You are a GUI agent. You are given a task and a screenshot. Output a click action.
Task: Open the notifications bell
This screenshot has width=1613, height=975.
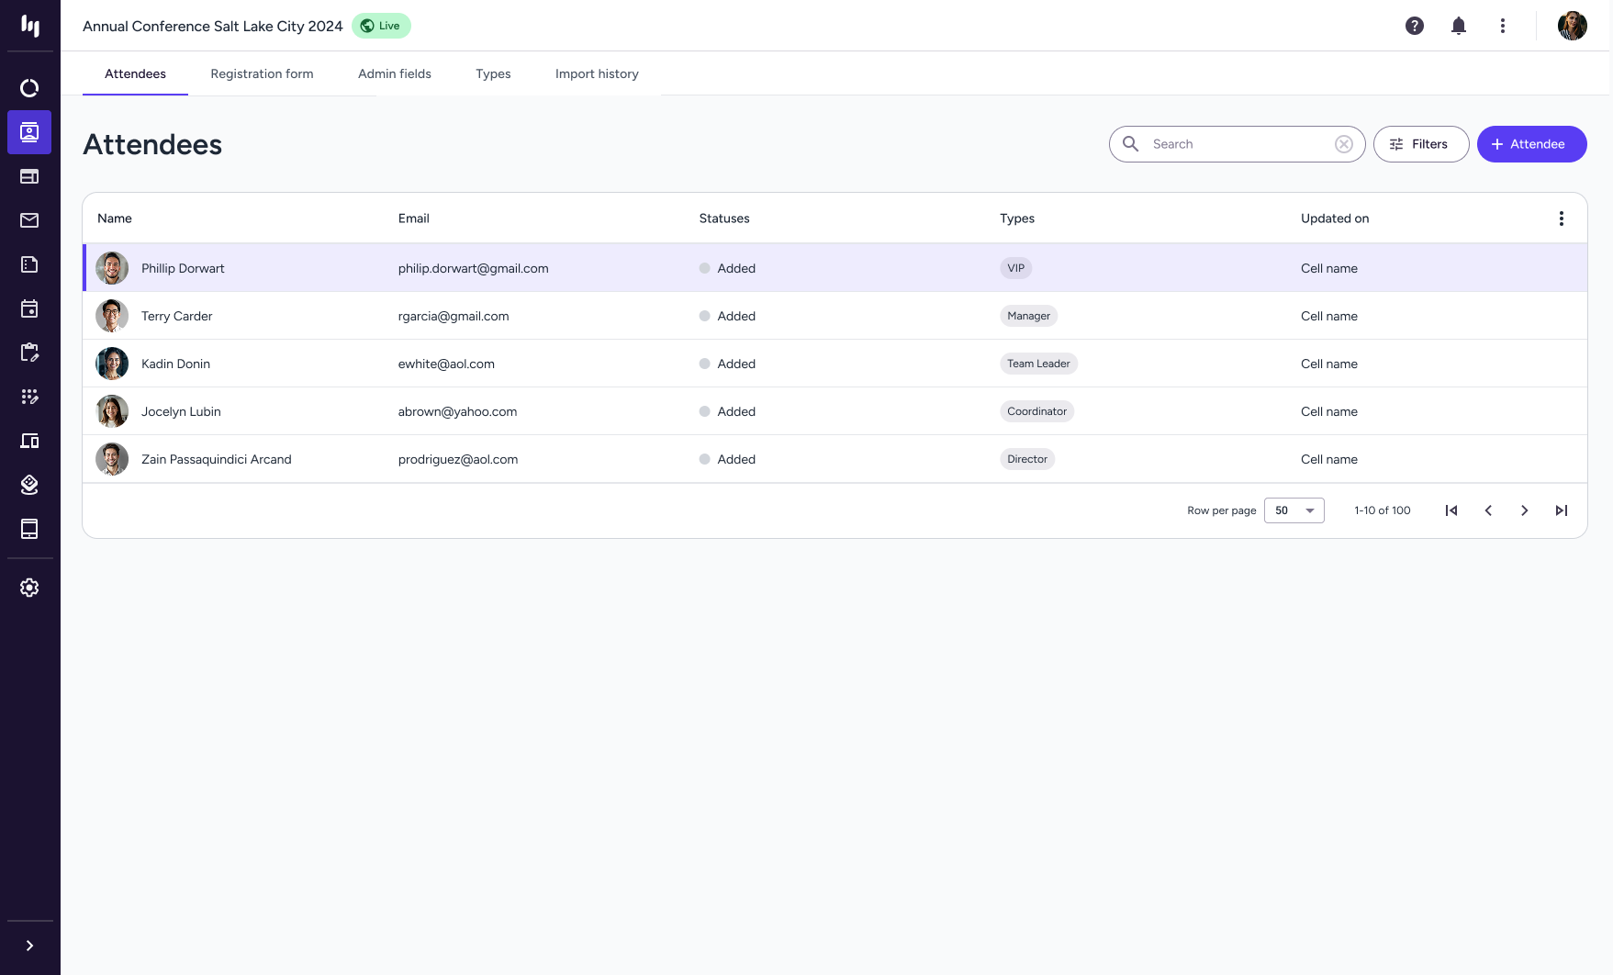click(x=1459, y=26)
